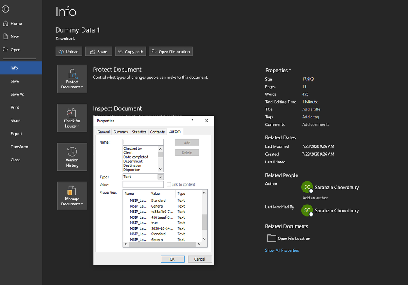Viewport: 408px width, 285px height.
Task: Click Open file location button
Action: 171,51
